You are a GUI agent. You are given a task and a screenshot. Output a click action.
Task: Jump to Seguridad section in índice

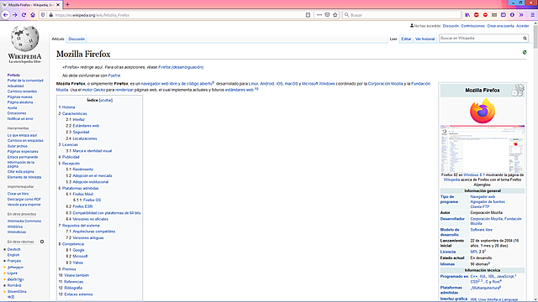[81, 133]
